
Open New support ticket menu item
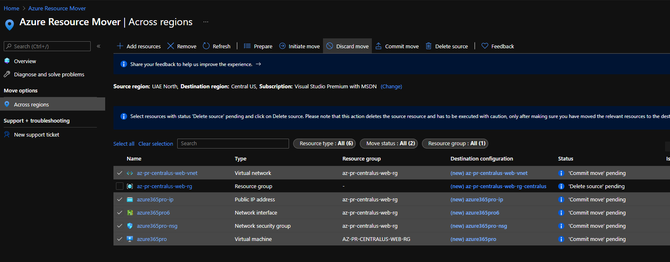[x=36, y=135]
